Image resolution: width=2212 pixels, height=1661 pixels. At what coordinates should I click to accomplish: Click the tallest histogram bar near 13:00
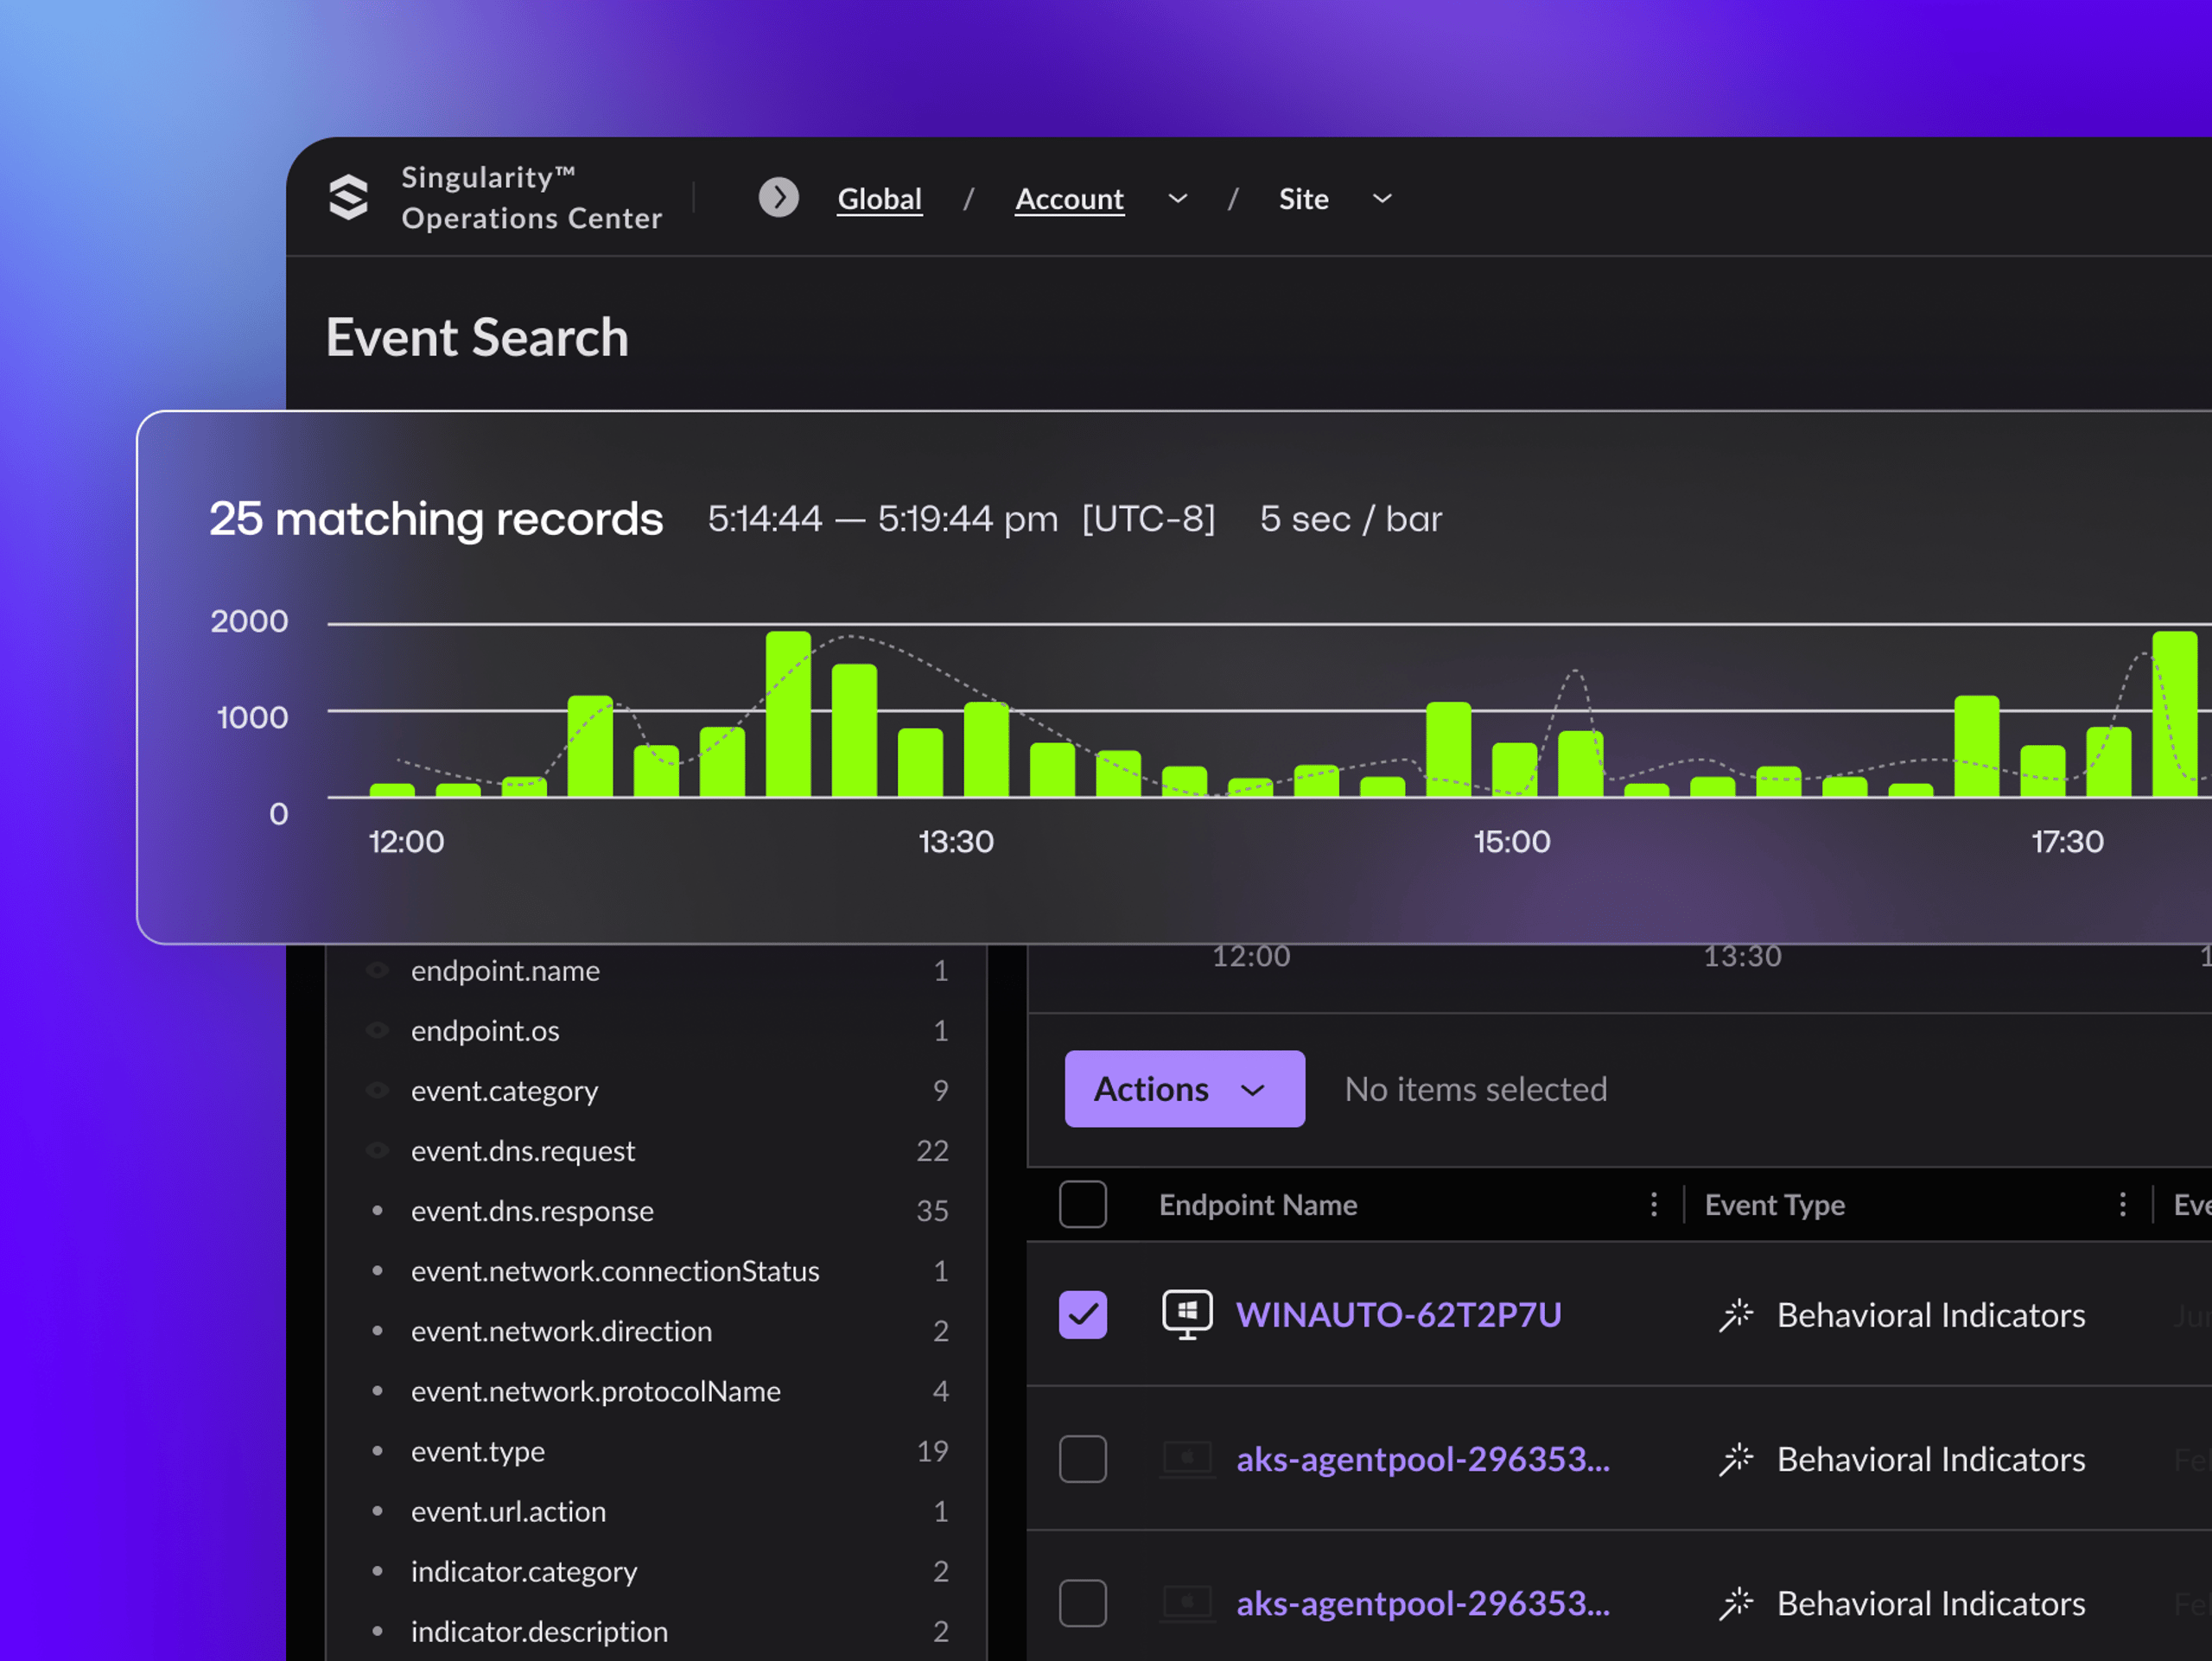coord(788,714)
